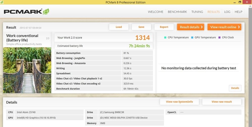Click the PCMark 8 logo
This screenshot has height=127, width=252.
(x=26, y=12)
